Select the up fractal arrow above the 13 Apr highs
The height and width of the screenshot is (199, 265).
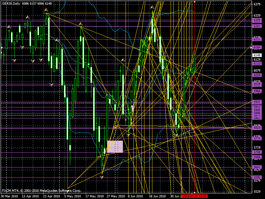point(27,17)
